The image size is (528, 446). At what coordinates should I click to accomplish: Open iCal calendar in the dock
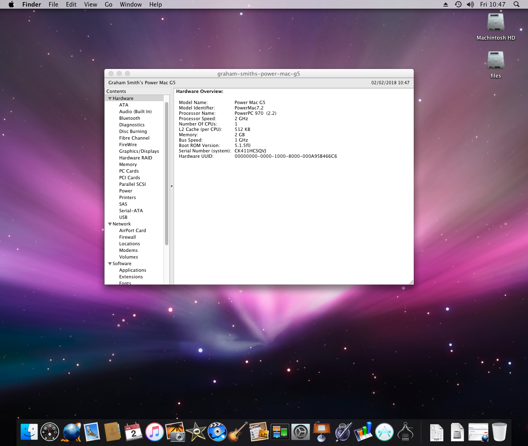click(133, 432)
